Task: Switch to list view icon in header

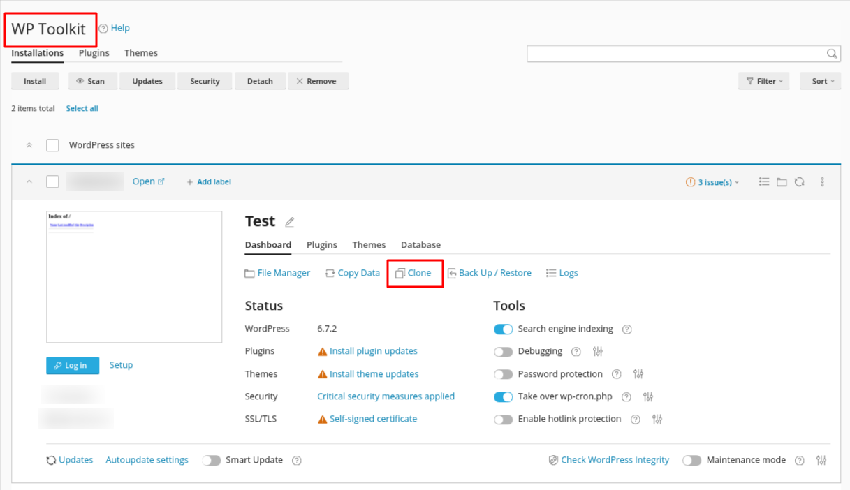Action: point(764,182)
